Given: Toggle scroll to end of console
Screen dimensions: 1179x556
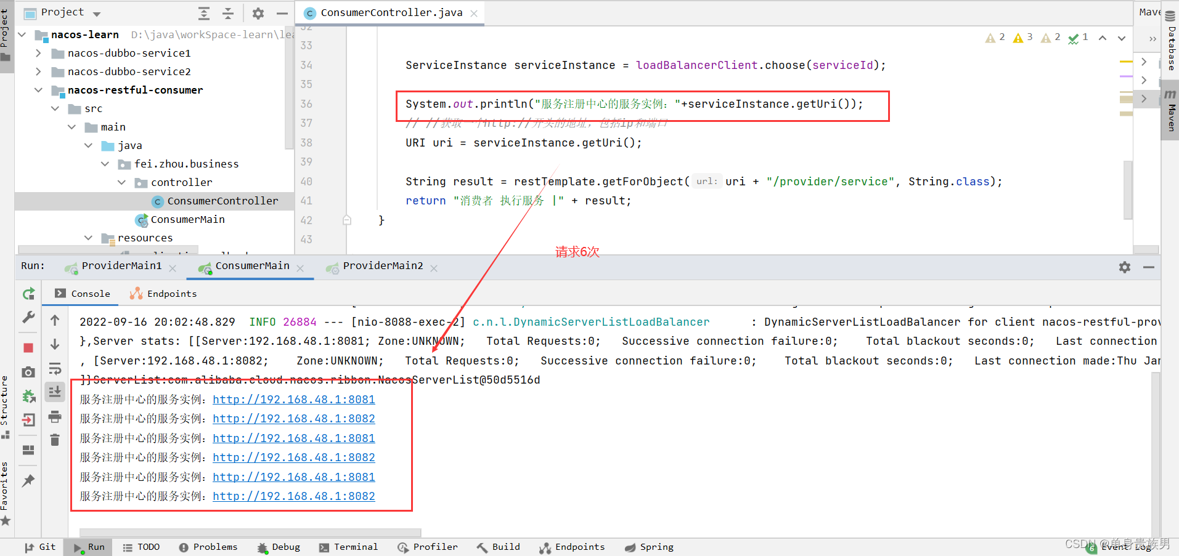Looking at the screenshot, I should coord(55,392).
